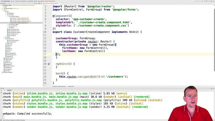Select highlighted customer-create.component.ts in tree

pyautogui.click(x=19, y=23)
